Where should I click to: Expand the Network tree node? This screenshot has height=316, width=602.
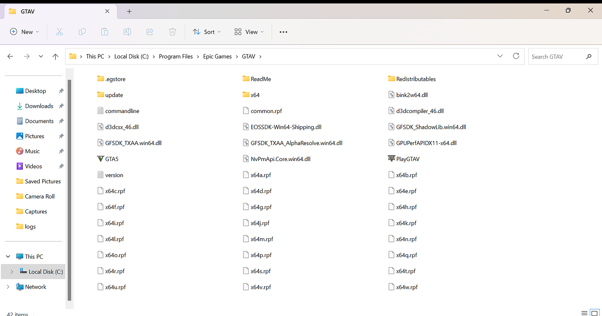pyautogui.click(x=8, y=287)
